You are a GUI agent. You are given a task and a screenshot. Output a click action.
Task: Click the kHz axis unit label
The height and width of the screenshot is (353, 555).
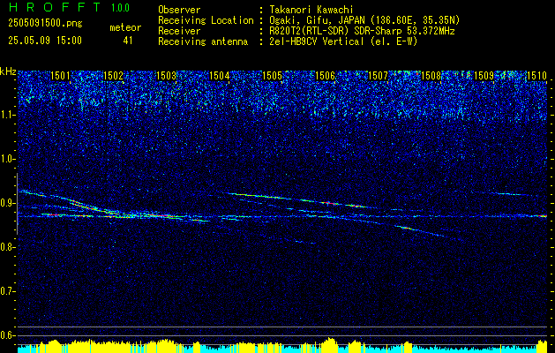pos(8,71)
